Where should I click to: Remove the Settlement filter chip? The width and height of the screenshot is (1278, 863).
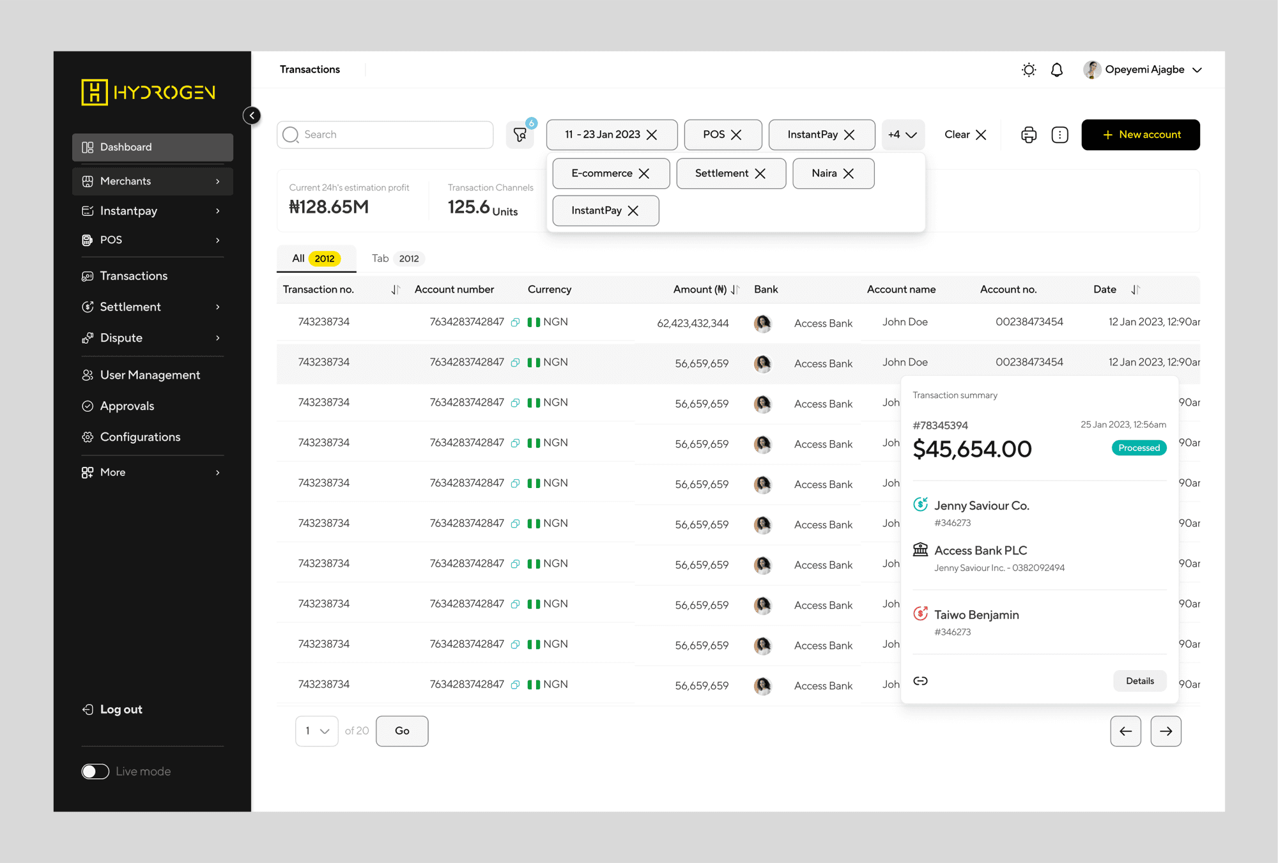[x=760, y=174]
